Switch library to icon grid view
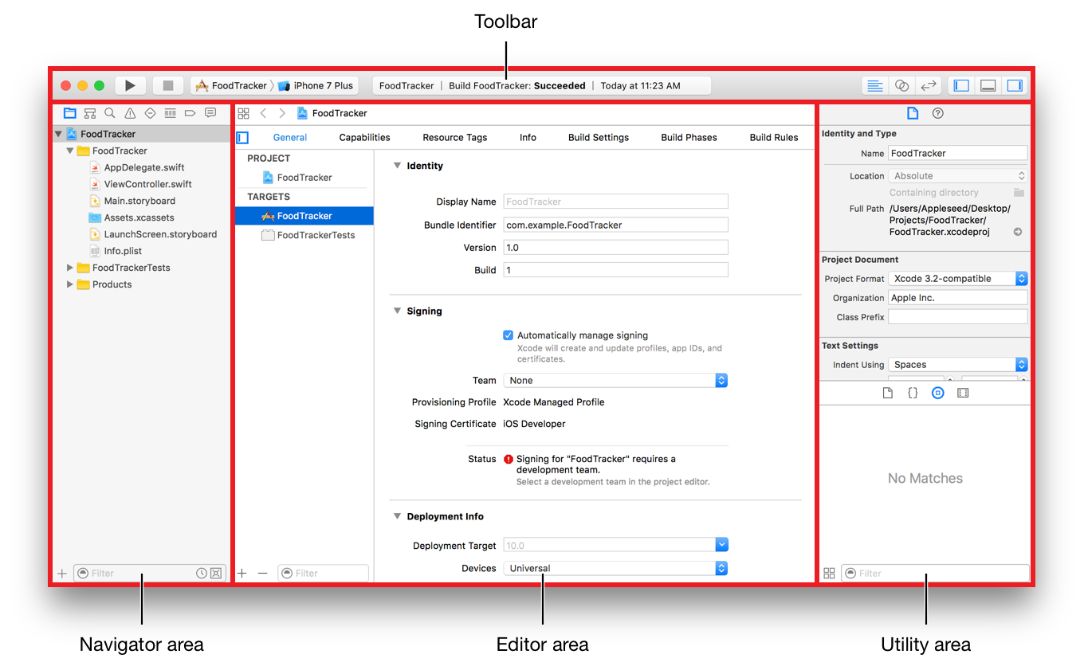This screenshot has width=1084, height=666. pyautogui.click(x=829, y=573)
